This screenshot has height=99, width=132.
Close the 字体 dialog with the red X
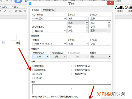point(111,3)
